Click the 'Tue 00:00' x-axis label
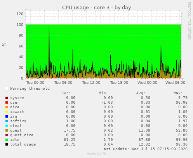Screen dimensions: 193x158 35,83
